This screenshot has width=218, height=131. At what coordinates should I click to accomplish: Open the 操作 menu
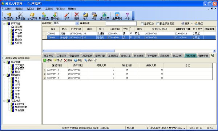tap(40, 9)
